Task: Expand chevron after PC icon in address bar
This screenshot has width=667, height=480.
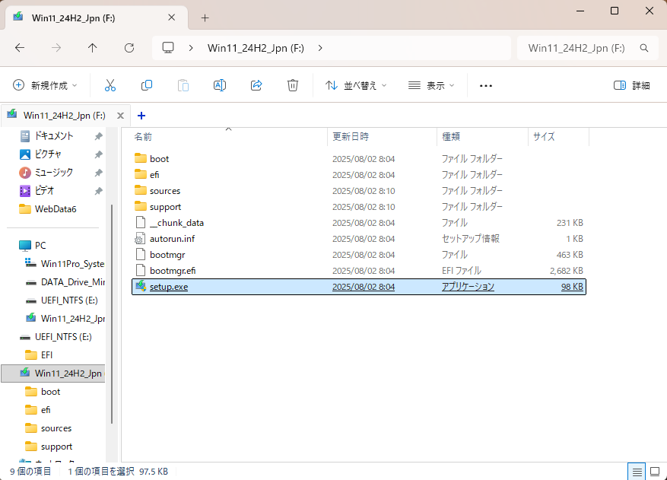Action: pos(191,48)
